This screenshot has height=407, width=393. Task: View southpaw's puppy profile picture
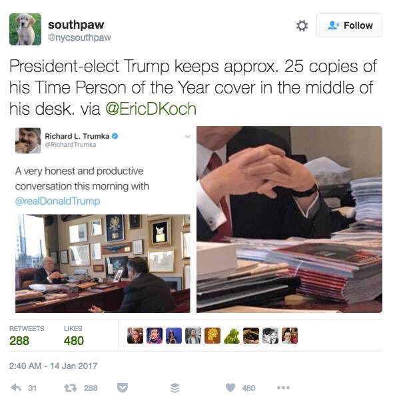pos(25,29)
